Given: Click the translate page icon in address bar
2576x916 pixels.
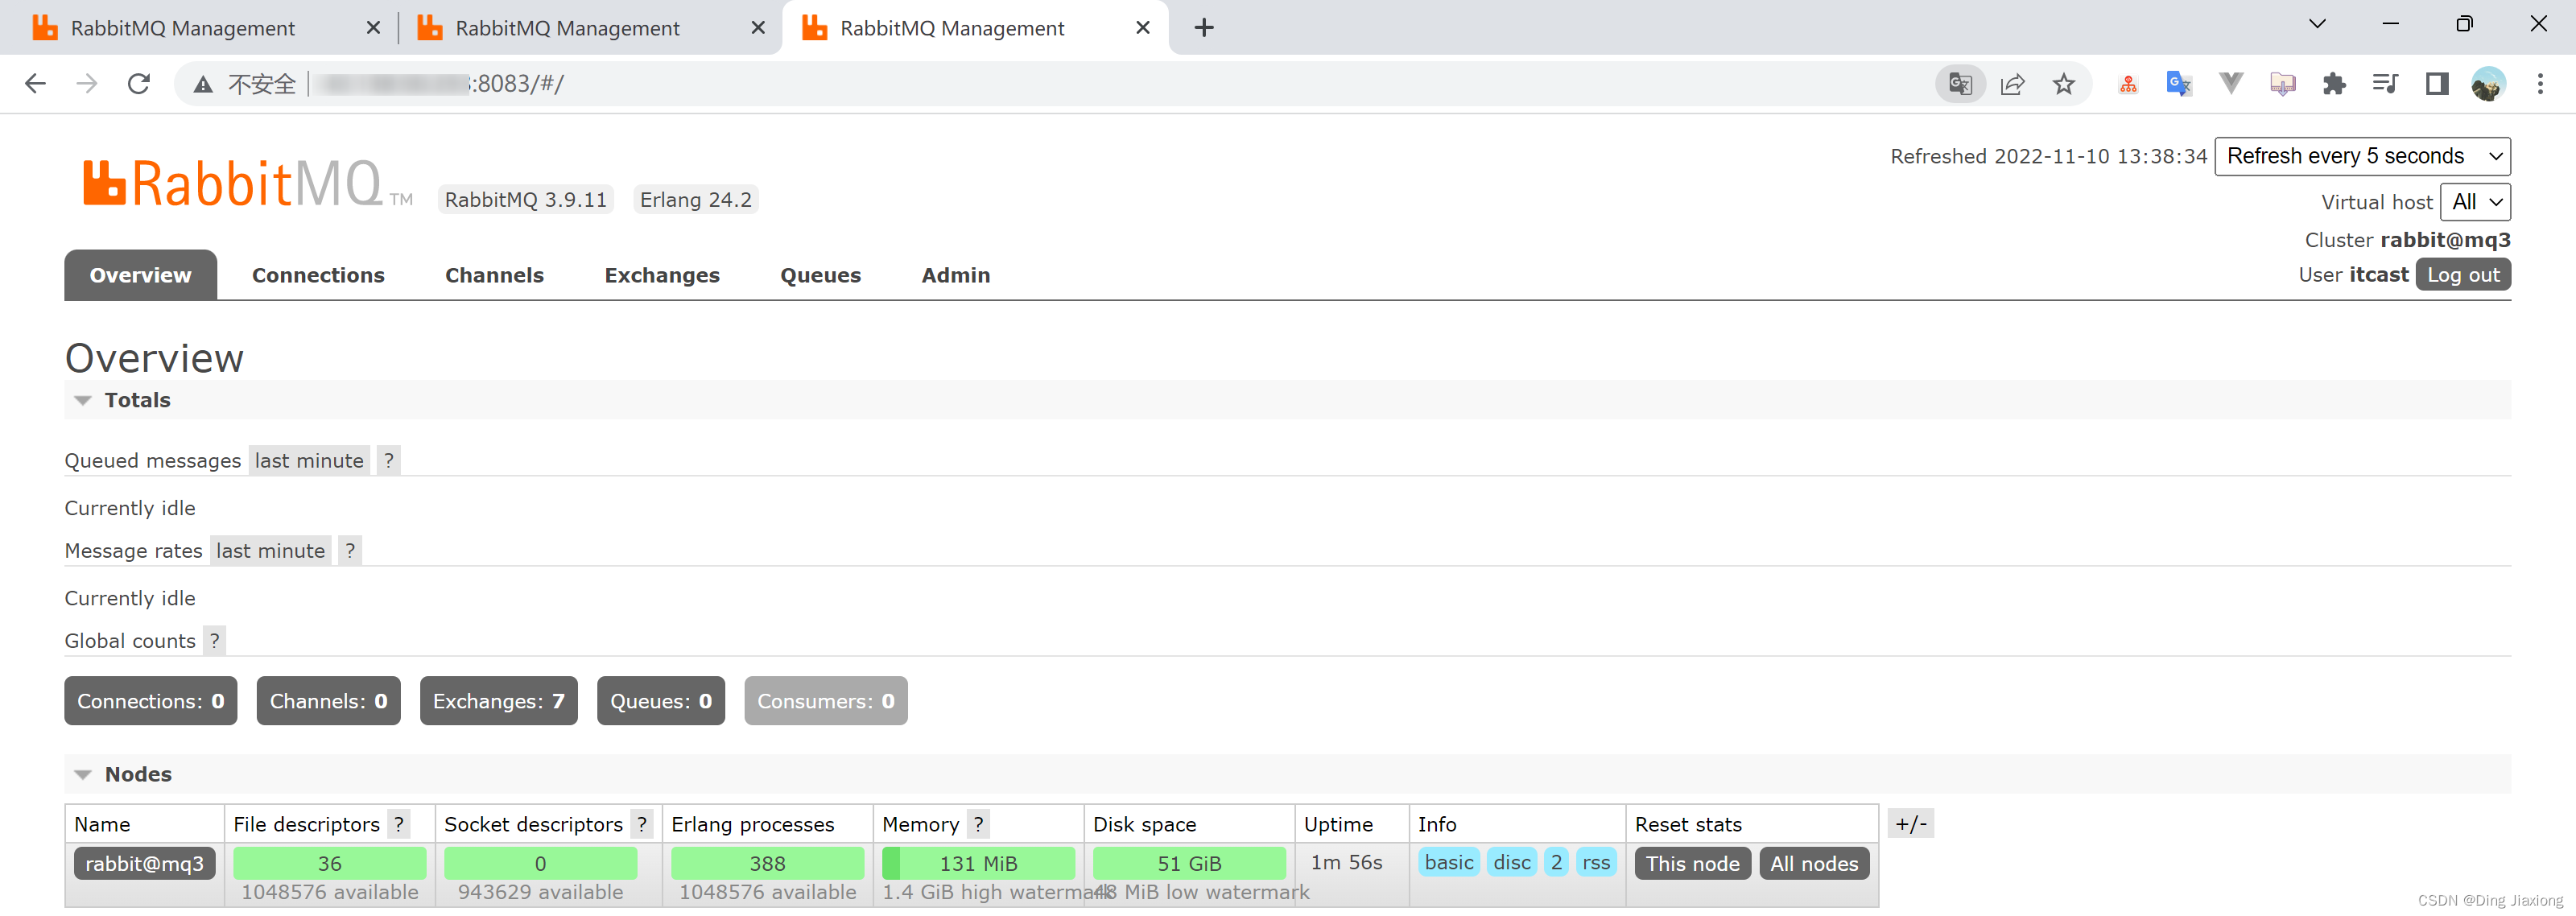Looking at the screenshot, I should pos(1960,84).
